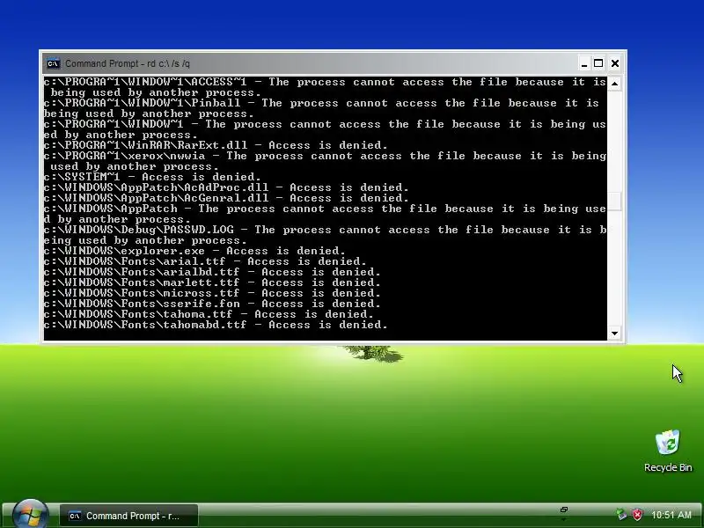Click the AcGenral.dll access denied line
Screen dimensions: 704x528
(x=226, y=199)
